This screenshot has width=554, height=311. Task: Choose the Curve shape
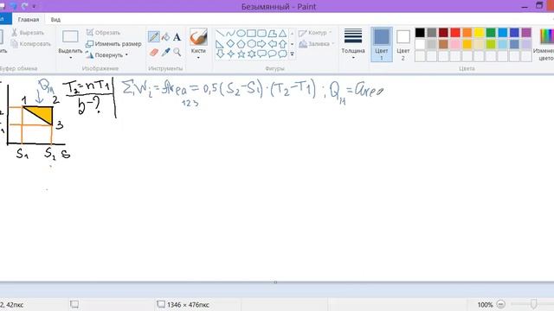[x=230, y=34]
